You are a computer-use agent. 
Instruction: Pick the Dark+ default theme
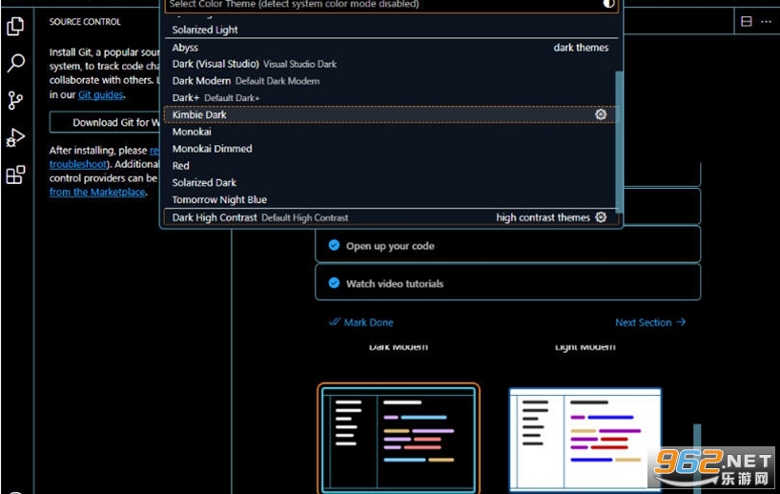tap(390, 97)
